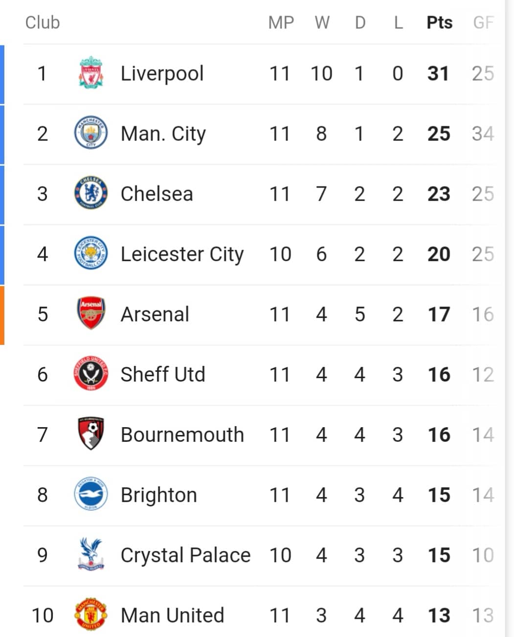
Task: Click the Chelsea club crest
Action: [x=91, y=193]
